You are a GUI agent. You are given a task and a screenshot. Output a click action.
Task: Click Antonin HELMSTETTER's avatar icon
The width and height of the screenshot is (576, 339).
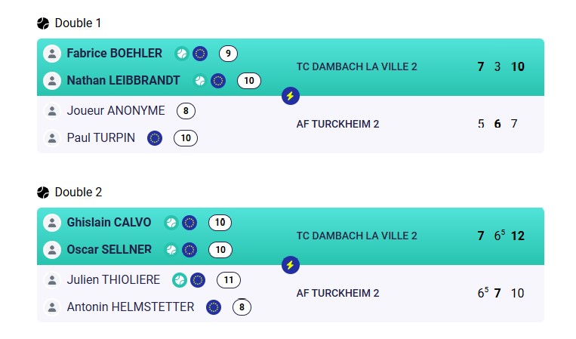point(52,307)
